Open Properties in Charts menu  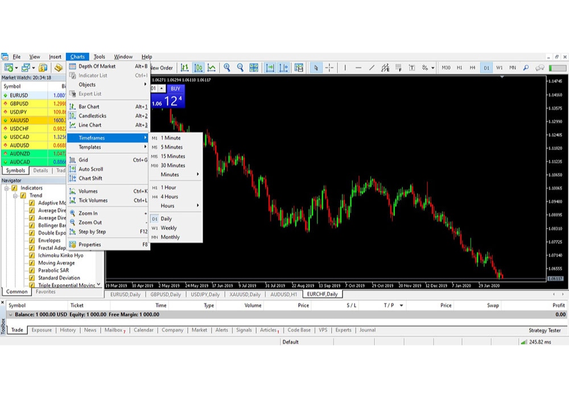[109, 244]
